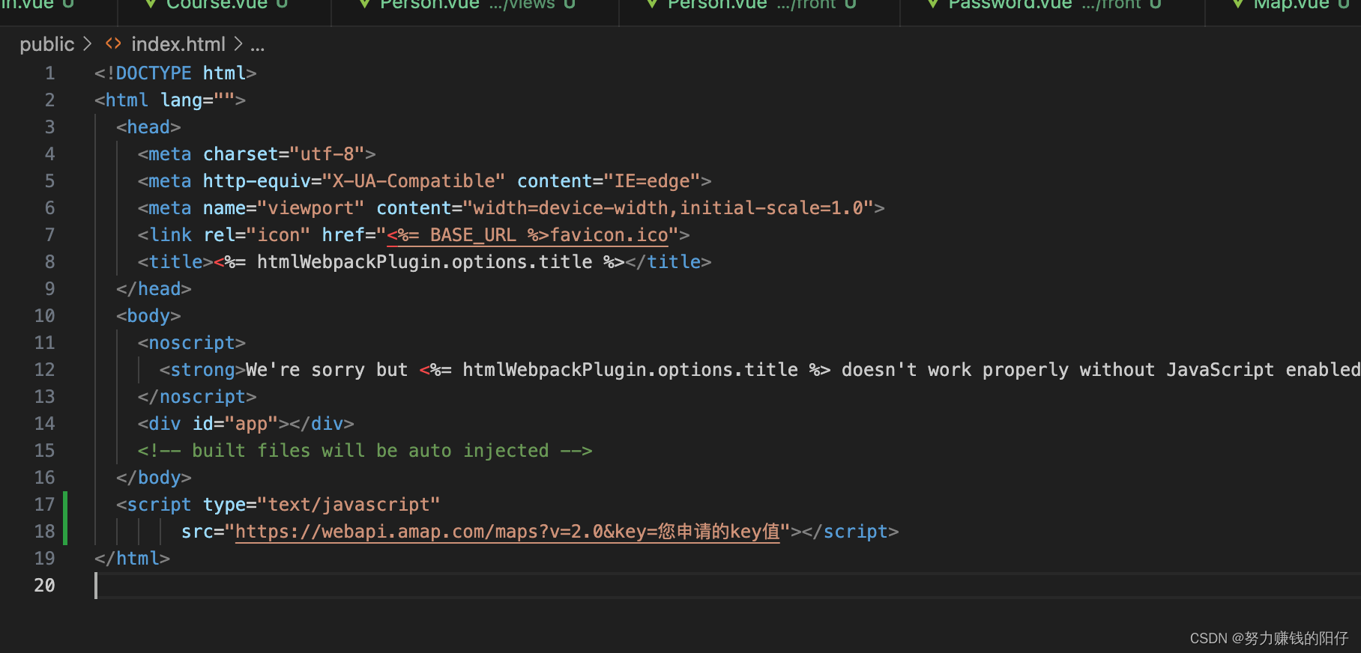Click the opening head tag

148,127
